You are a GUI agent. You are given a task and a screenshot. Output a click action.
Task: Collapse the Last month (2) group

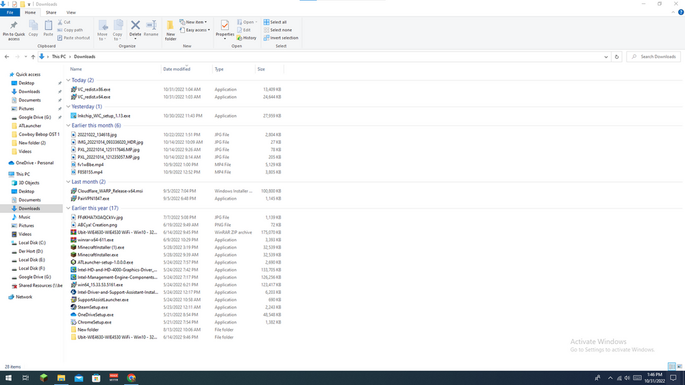click(x=68, y=182)
